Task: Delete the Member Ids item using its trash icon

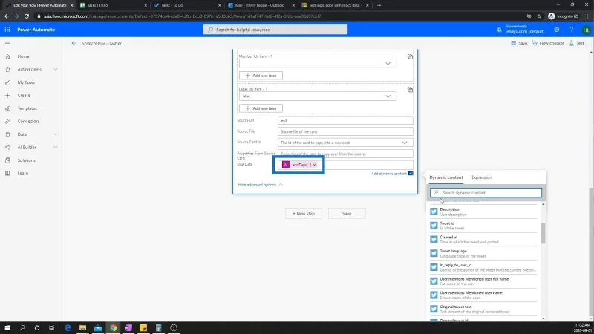Action: click(410, 57)
